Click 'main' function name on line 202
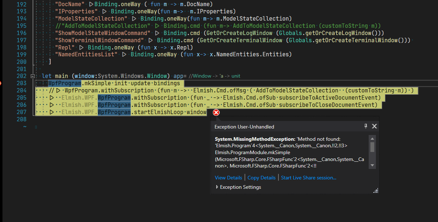Image resolution: width=438 pixels, height=222 pixels. 61,76
